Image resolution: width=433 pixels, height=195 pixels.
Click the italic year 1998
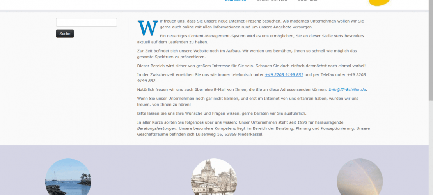point(303,122)
